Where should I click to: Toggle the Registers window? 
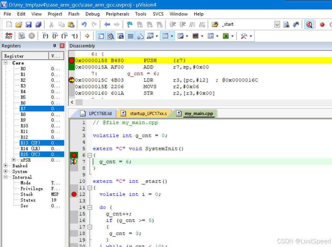131,36
